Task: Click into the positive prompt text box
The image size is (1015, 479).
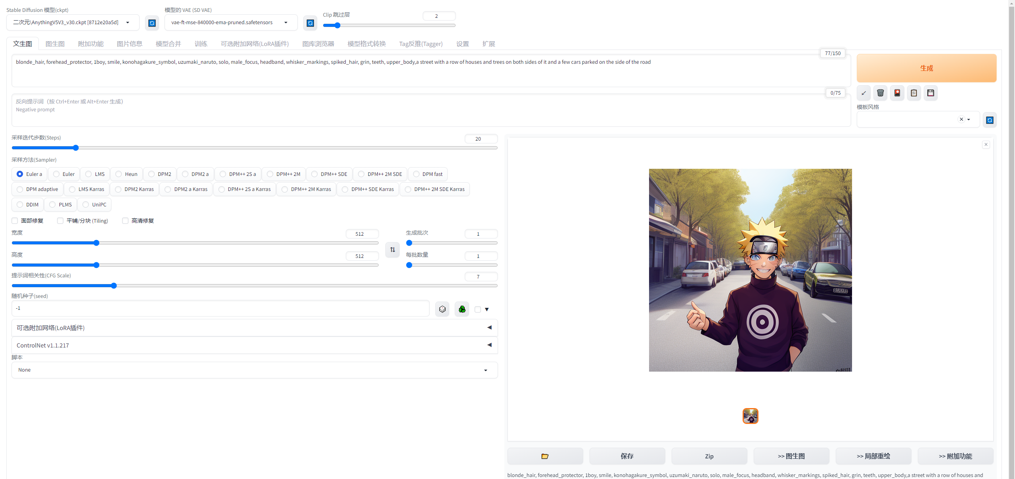Action: 431,71
